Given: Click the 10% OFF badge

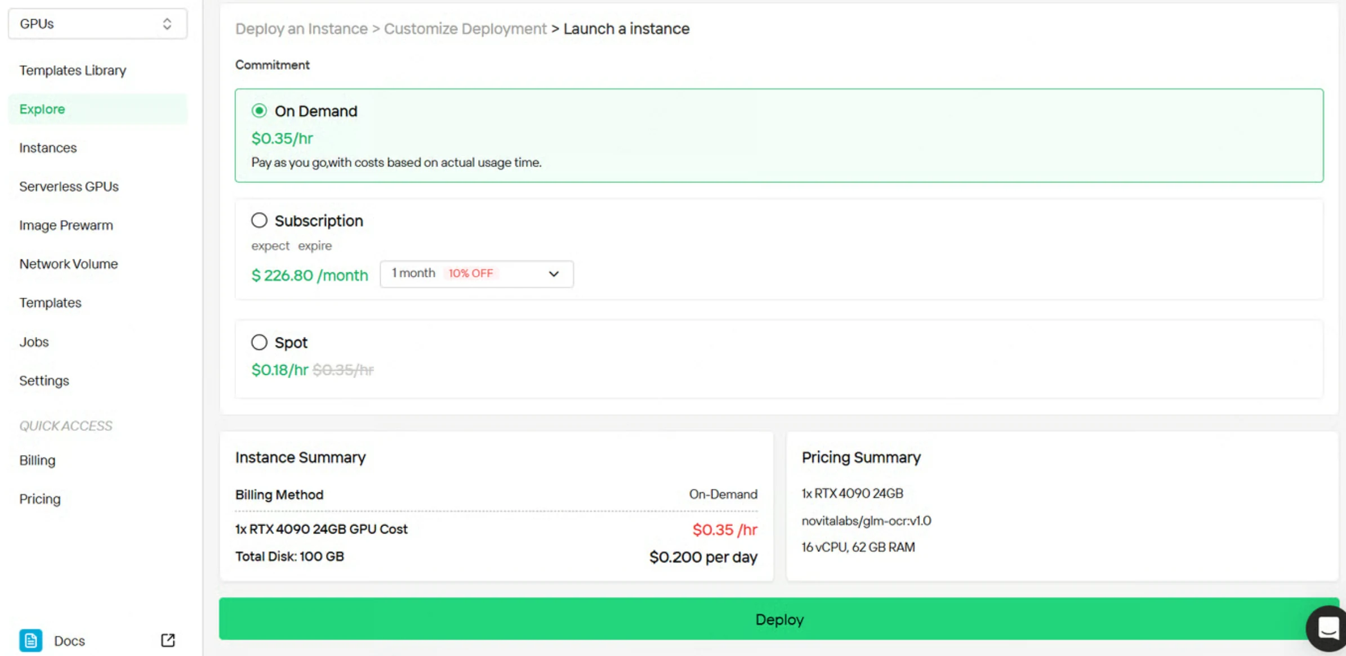Looking at the screenshot, I should pos(471,273).
